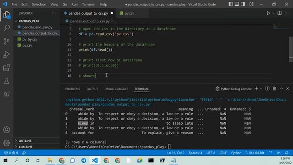This screenshot has width=293, height=165.
Task: Show errors and warnings in status bar
Action: 11,153
